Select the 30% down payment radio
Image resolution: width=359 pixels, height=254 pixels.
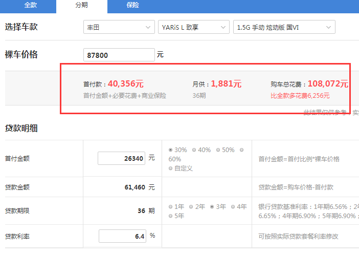[x=170, y=150]
